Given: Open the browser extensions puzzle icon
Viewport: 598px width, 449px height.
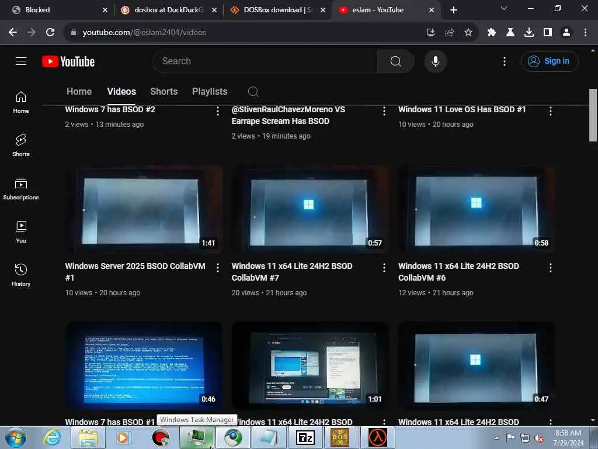Looking at the screenshot, I should coord(492,33).
